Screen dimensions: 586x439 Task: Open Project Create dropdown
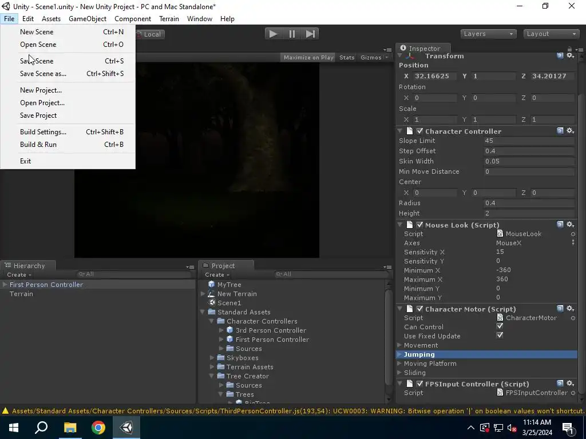[217, 275]
